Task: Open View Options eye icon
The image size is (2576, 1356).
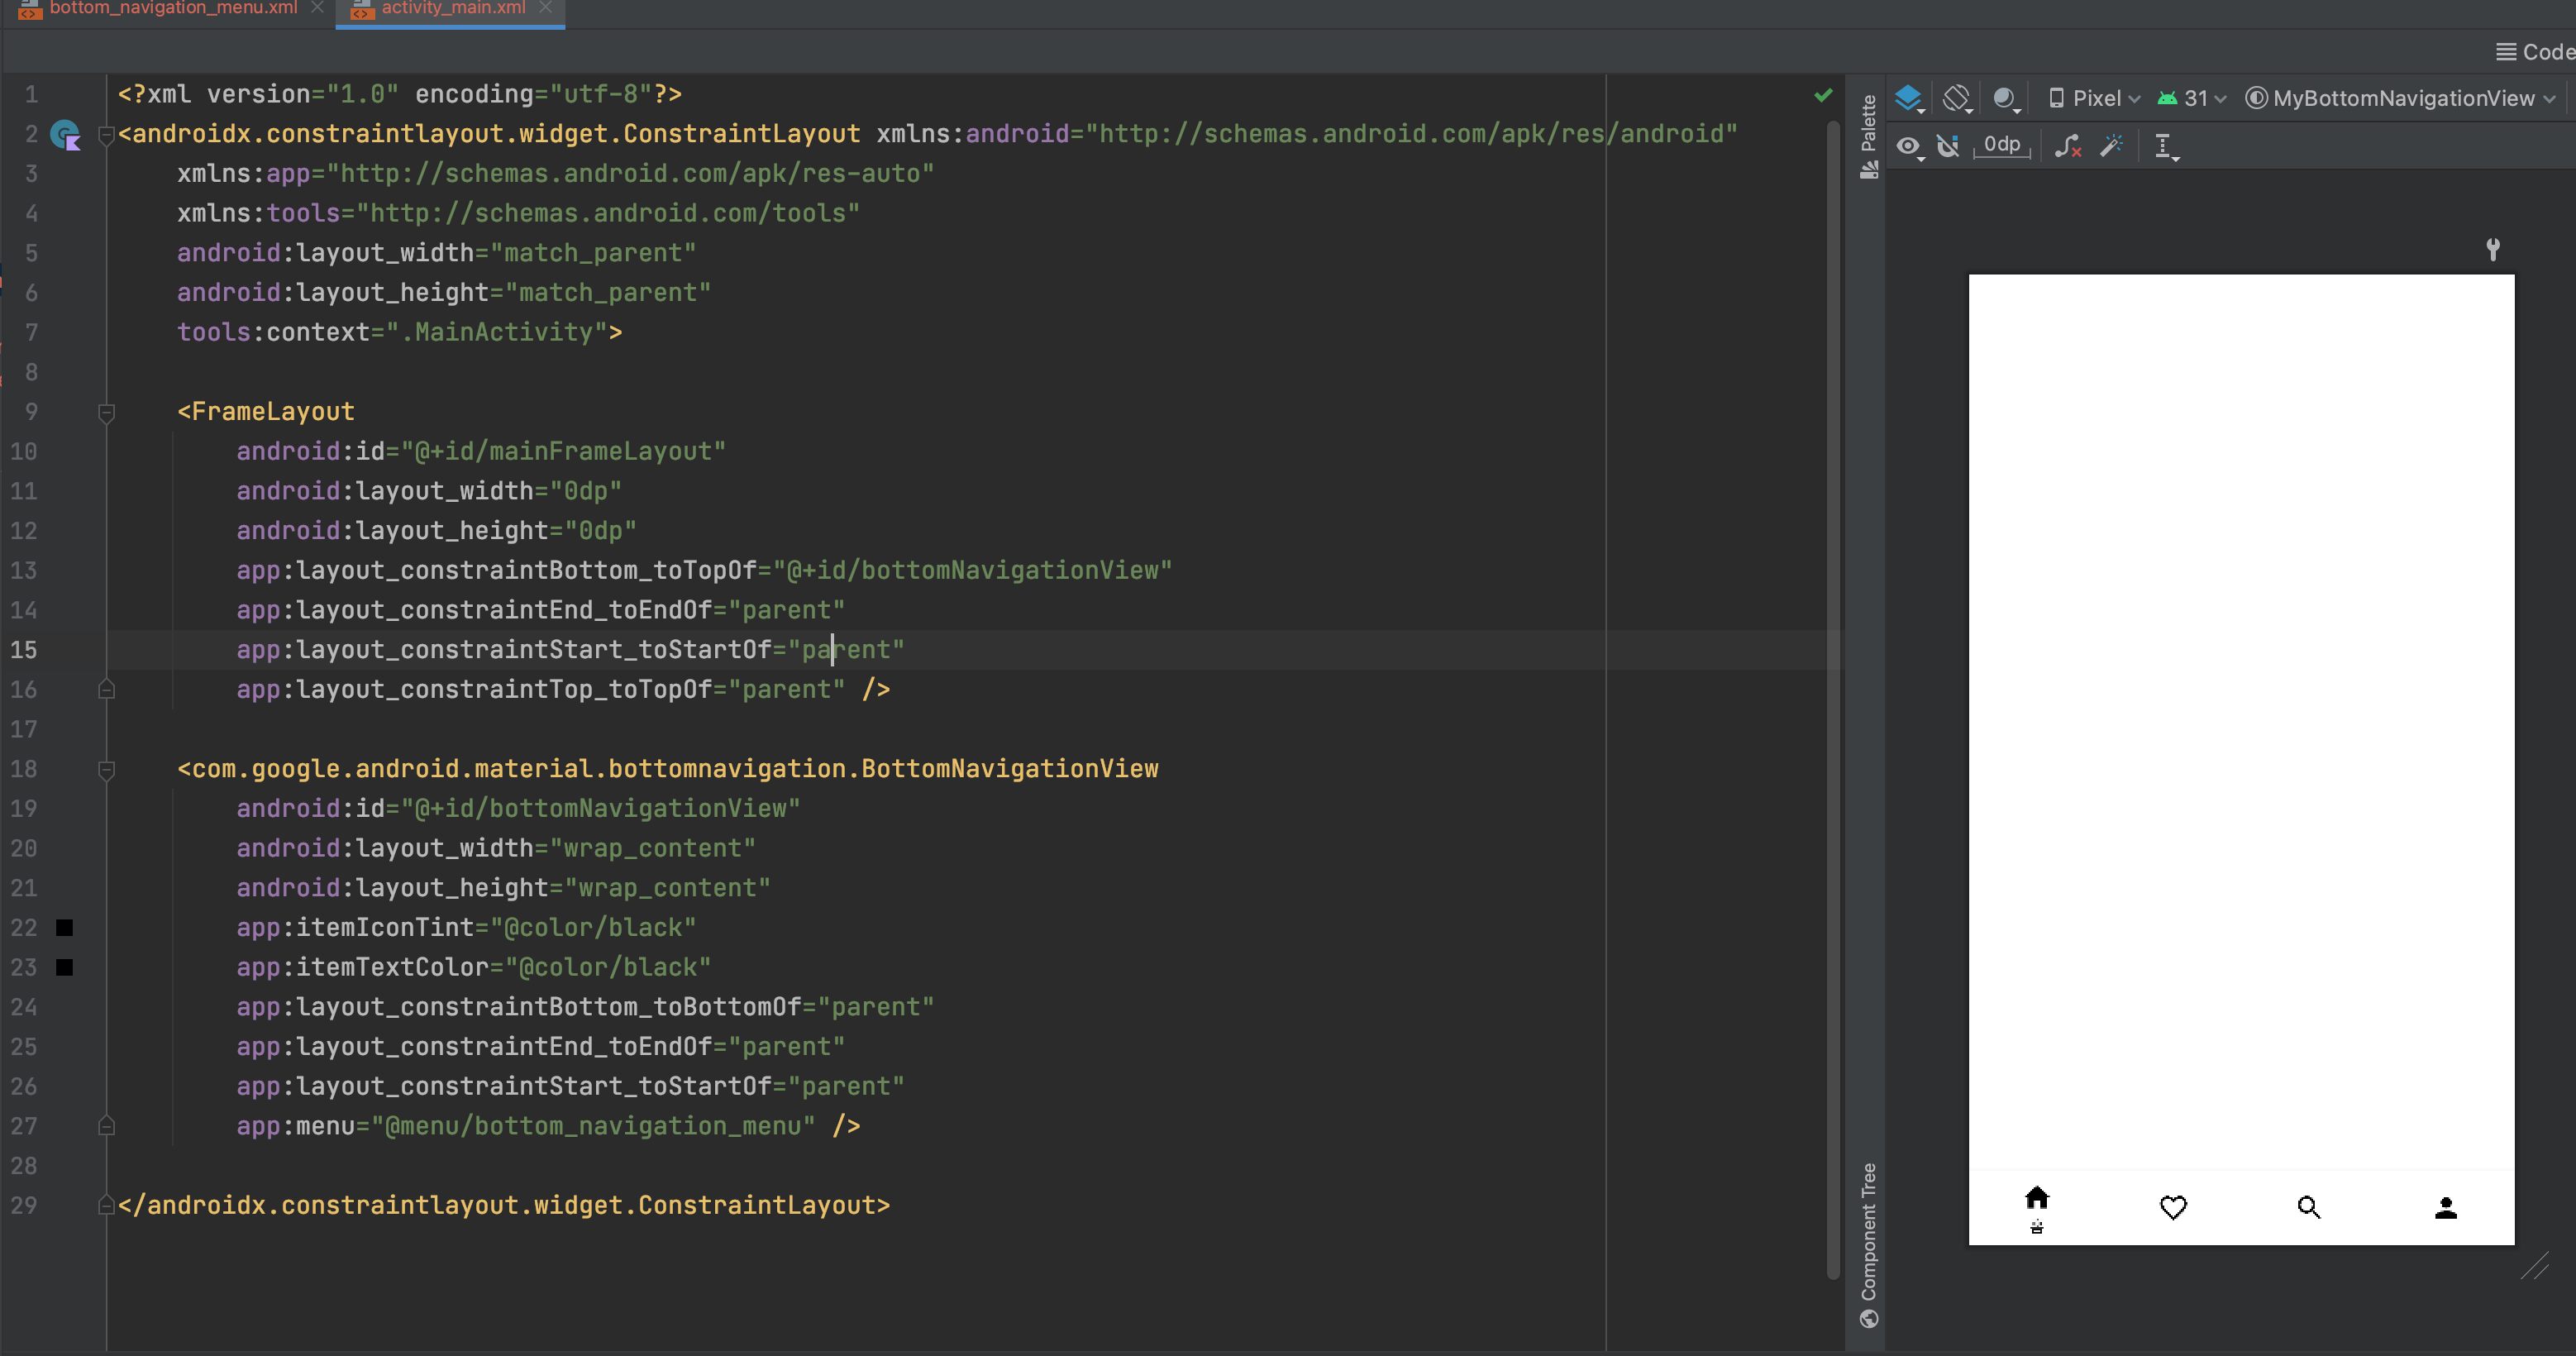Action: pos(1908,146)
